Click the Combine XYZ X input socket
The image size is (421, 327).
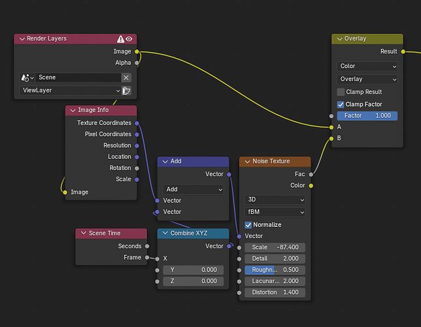[x=158, y=259]
